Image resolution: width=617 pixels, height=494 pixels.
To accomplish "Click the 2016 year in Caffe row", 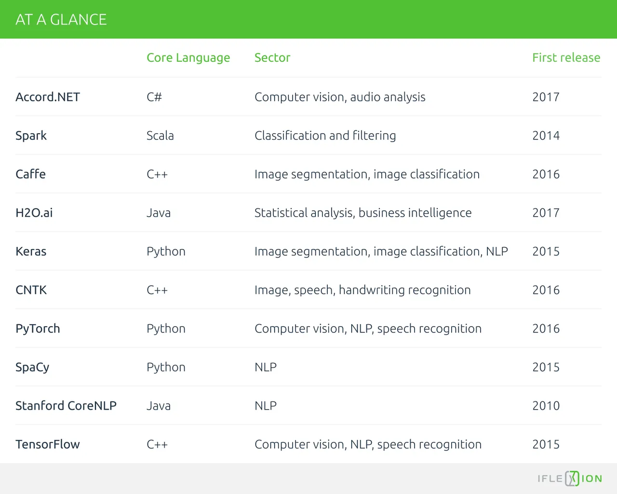I will click(x=546, y=174).
